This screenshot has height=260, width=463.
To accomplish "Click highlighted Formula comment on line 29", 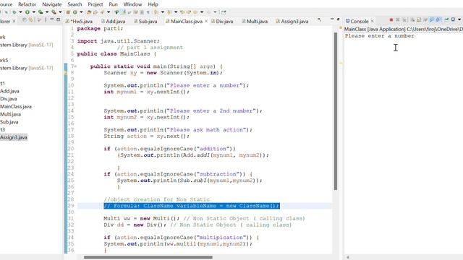I will pyautogui.click(x=192, y=206).
